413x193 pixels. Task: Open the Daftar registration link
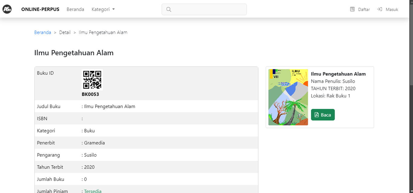pos(360,9)
